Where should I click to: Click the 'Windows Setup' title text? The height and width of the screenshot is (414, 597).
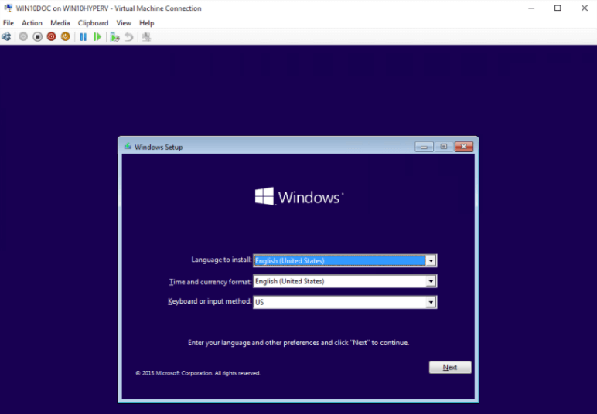click(159, 147)
